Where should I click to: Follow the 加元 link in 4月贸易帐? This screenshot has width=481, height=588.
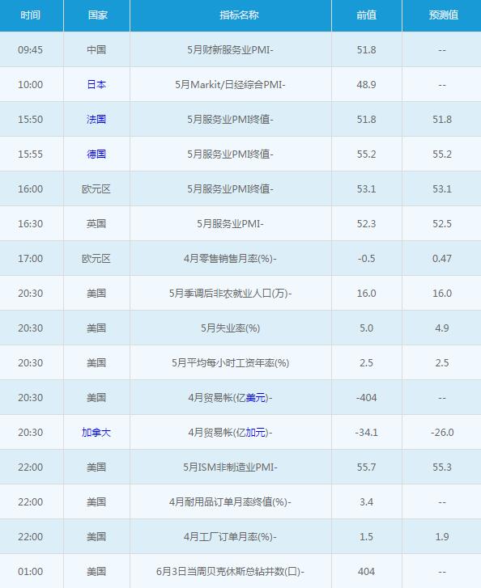click(255, 433)
